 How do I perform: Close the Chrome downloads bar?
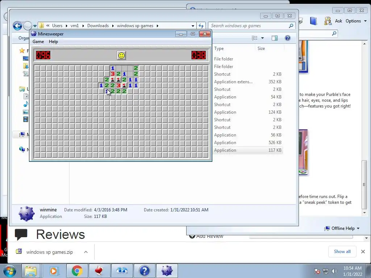pos(363,252)
